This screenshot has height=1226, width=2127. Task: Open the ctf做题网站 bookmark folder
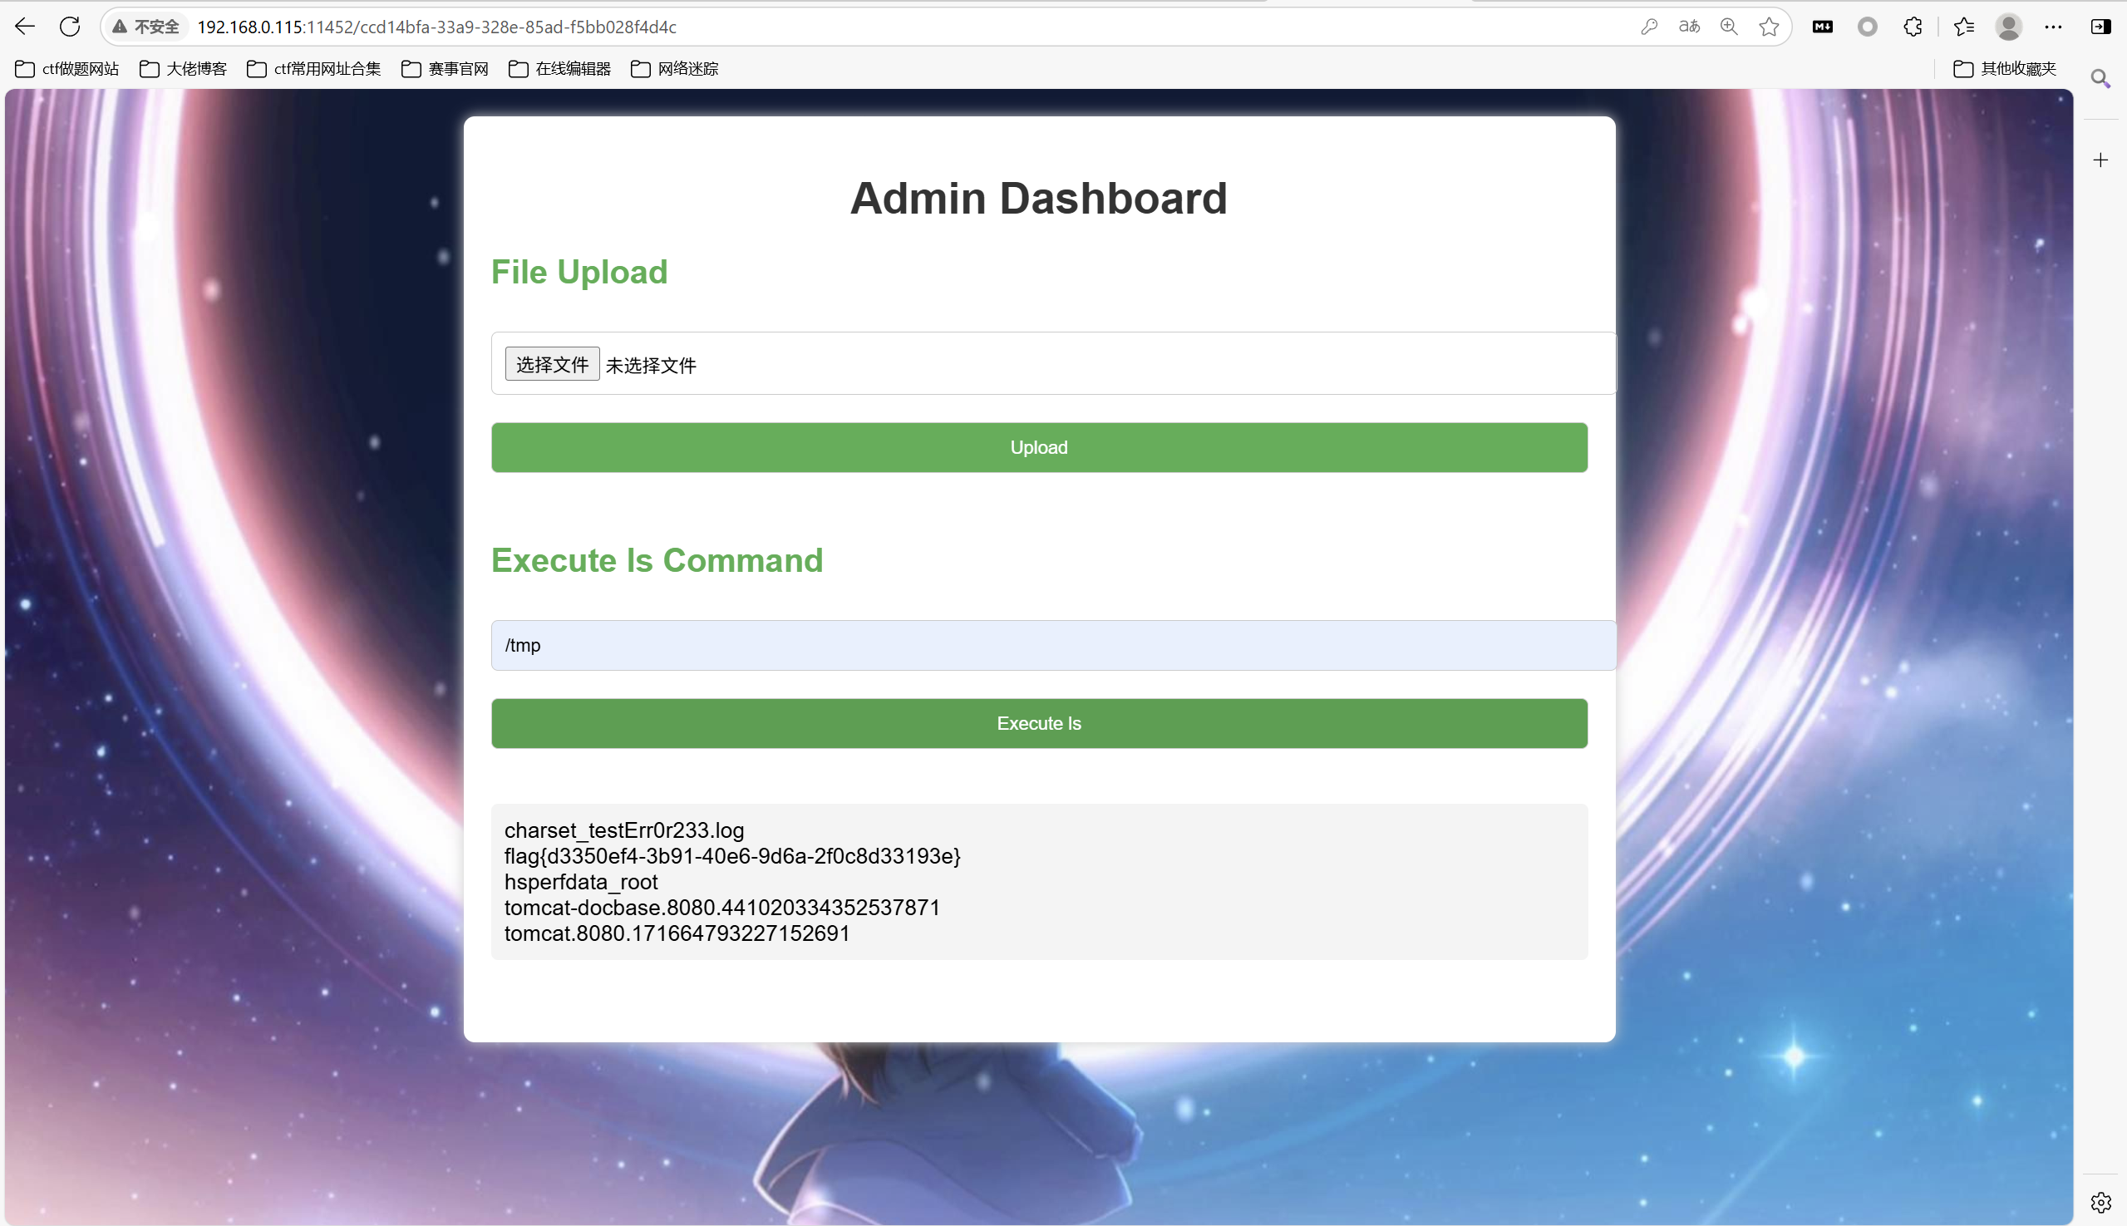point(67,69)
